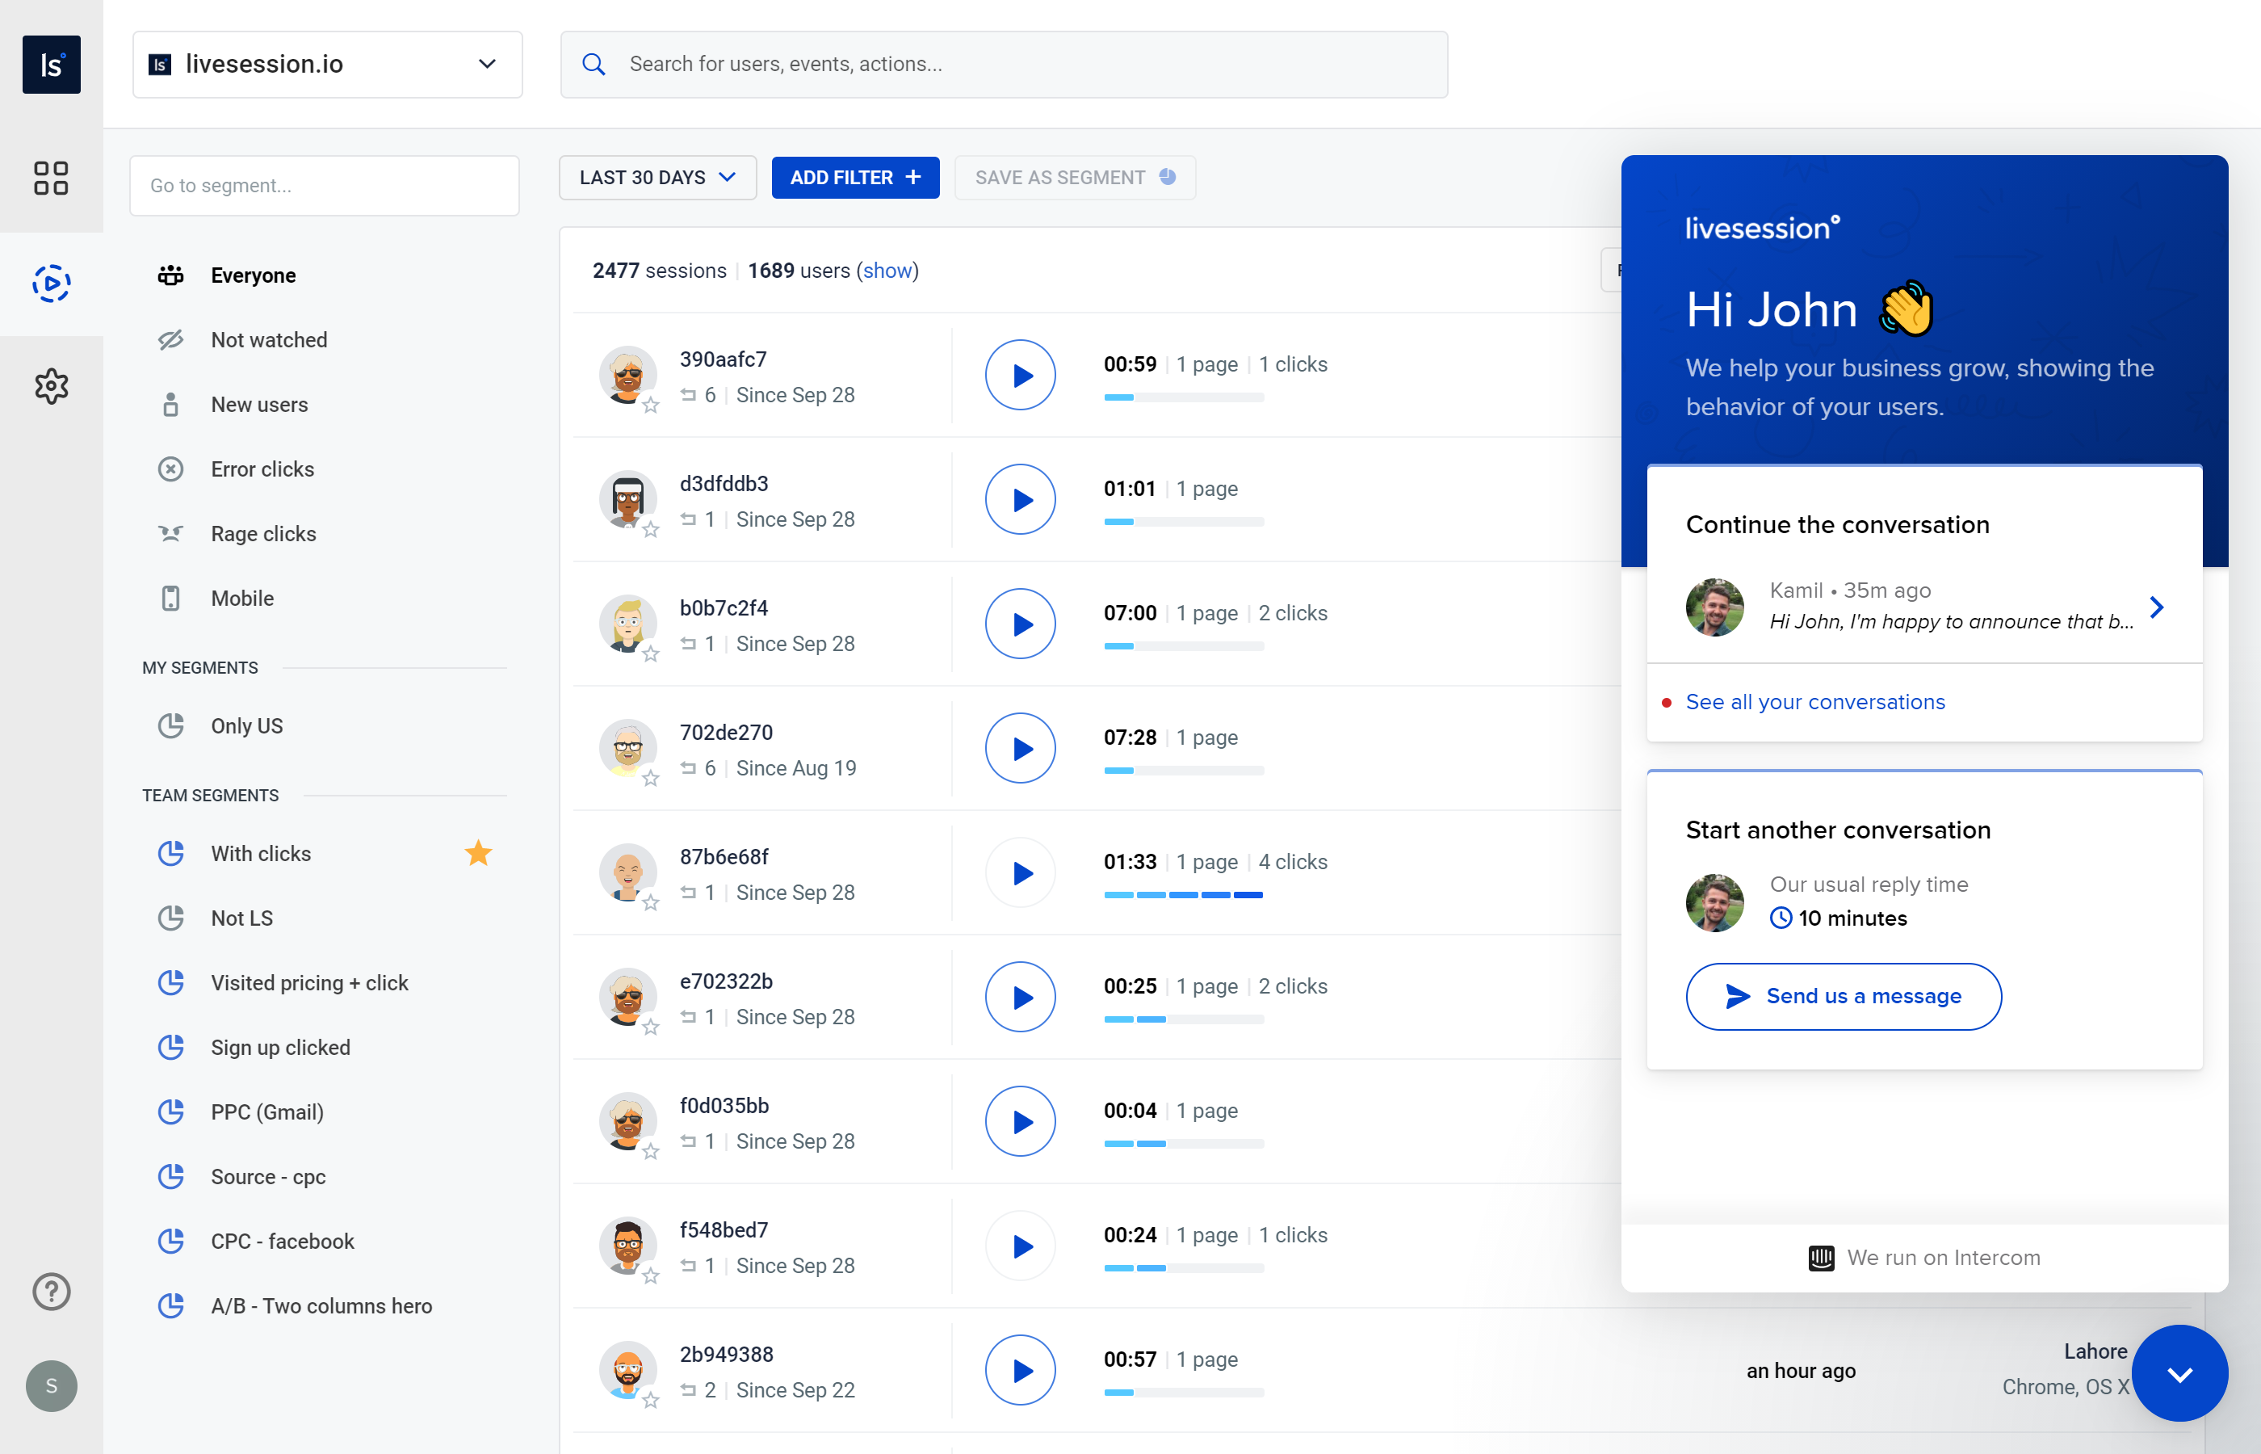This screenshot has height=1454, width=2261.
Task: Open the livesession.io project selector
Action: click(x=326, y=63)
